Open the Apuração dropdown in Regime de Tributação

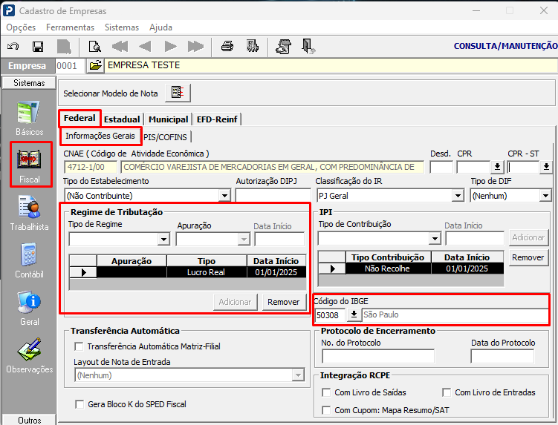244,239
